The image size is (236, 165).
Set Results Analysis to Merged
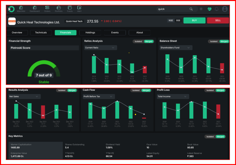point(72,90)
